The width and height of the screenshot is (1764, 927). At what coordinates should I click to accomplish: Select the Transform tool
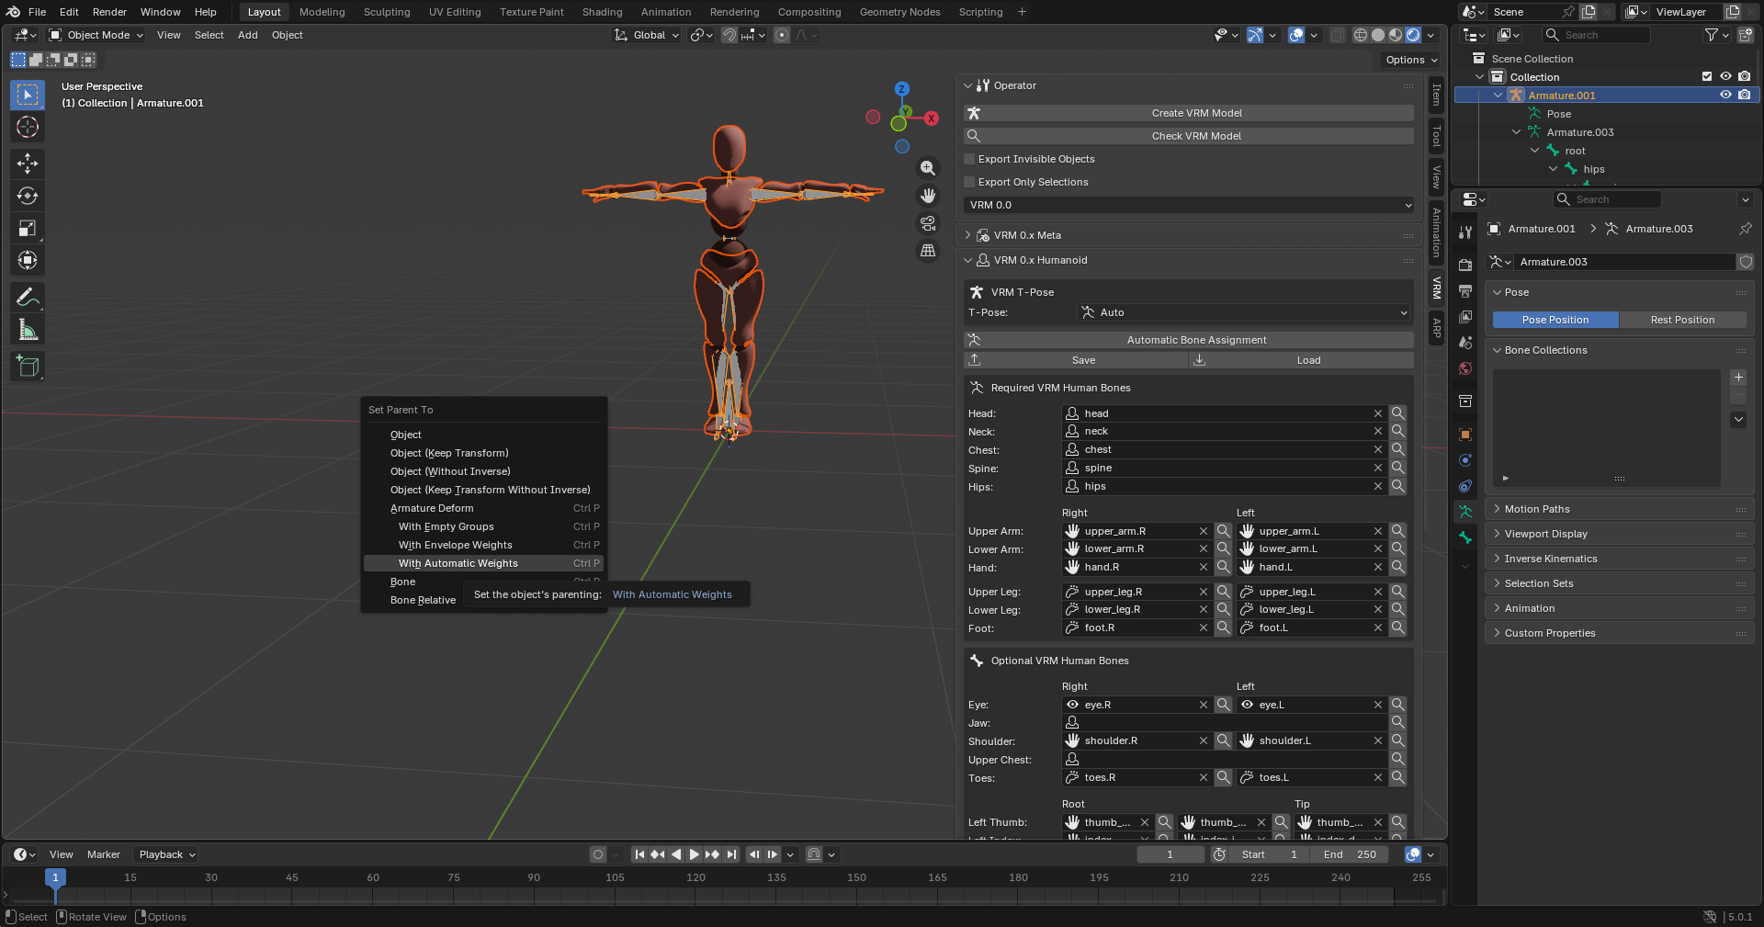28,260
